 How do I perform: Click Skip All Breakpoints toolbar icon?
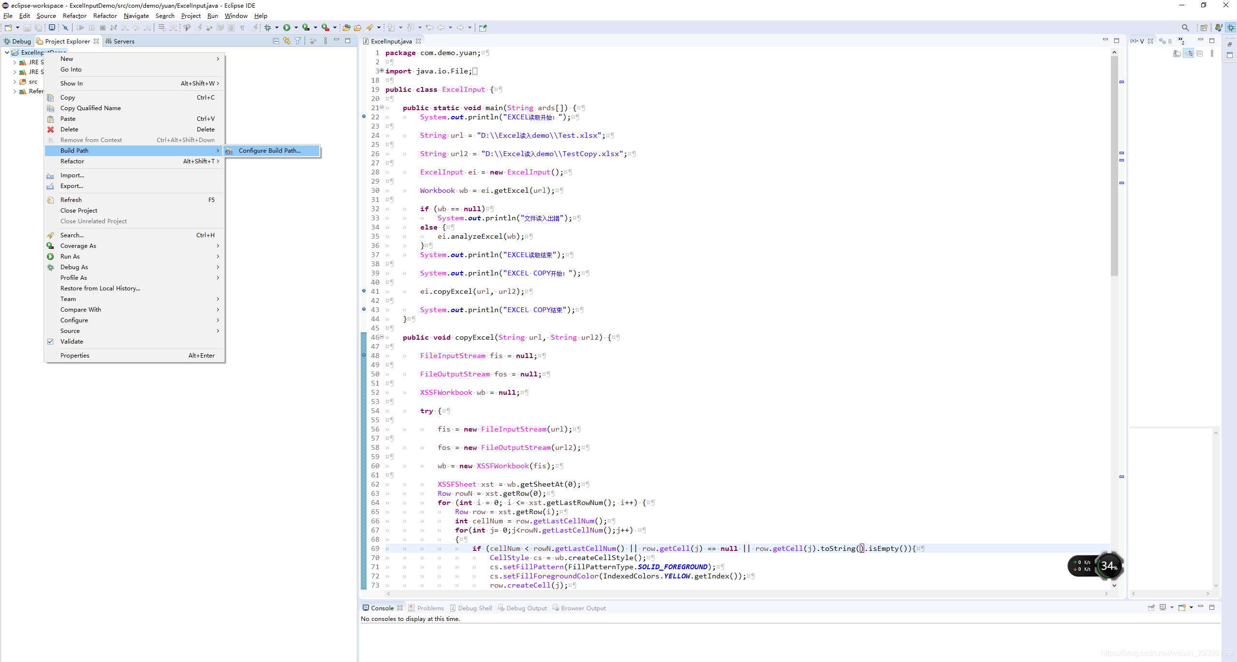tap(65, 28)
